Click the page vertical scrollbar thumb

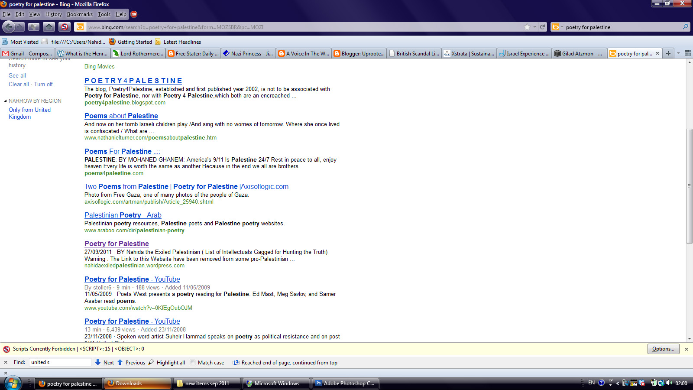point(689,186)
